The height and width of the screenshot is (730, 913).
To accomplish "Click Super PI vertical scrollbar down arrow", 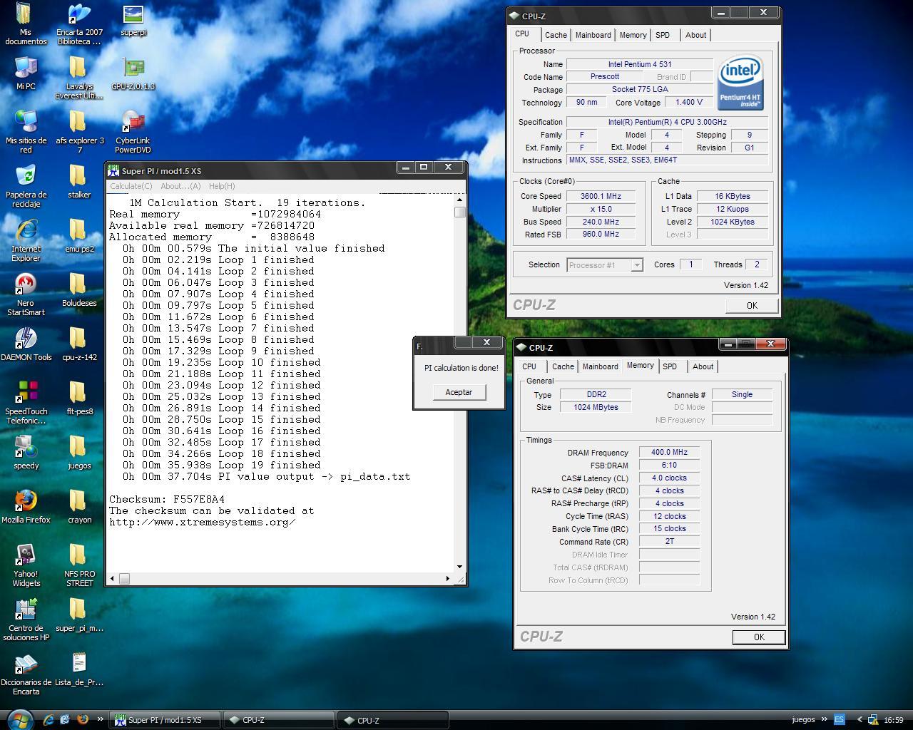I will click(459, 567).
